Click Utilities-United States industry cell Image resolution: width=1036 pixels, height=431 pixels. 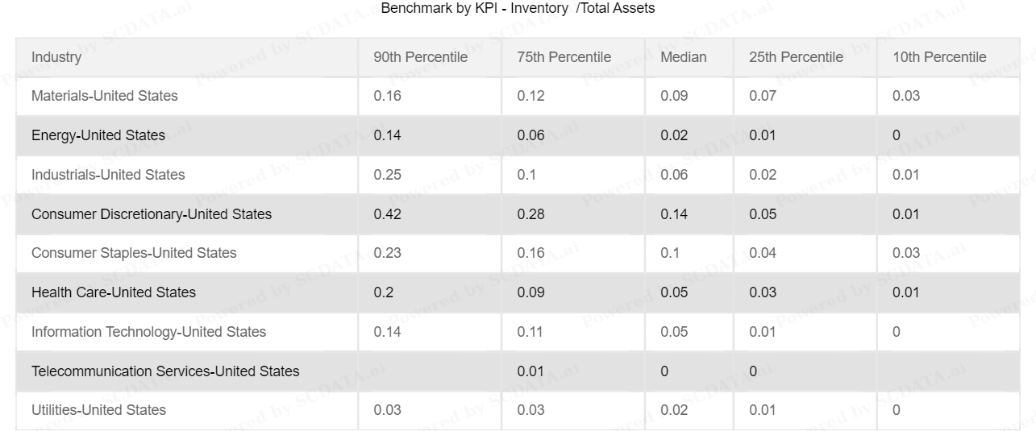point(187,410)
